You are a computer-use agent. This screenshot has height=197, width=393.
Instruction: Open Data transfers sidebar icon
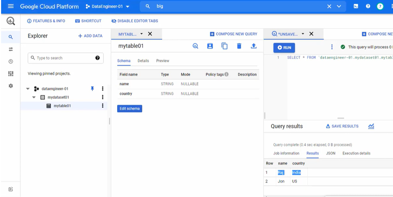[11, 49]
